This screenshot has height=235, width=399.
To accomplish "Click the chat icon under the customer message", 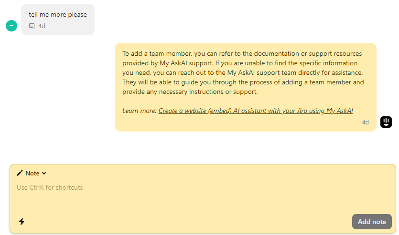I will pos(32,26).
